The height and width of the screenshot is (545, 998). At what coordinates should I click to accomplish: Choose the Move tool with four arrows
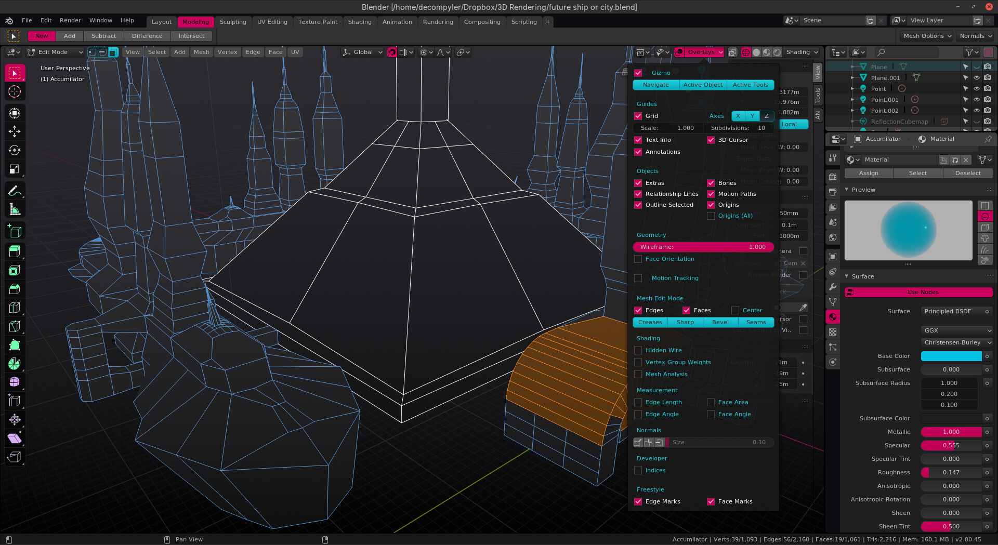15,131
